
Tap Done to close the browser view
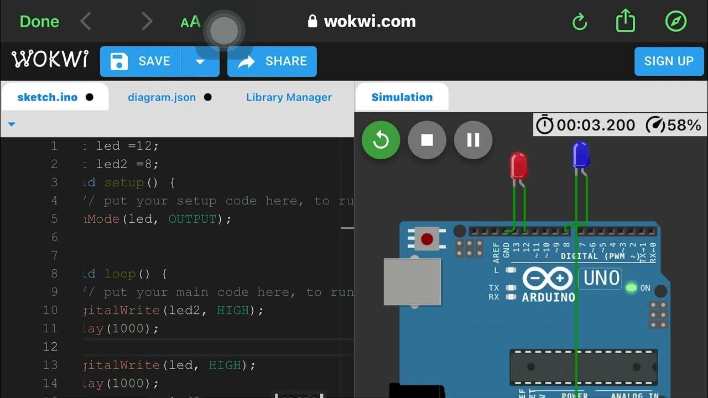click(x=39, y=22)
